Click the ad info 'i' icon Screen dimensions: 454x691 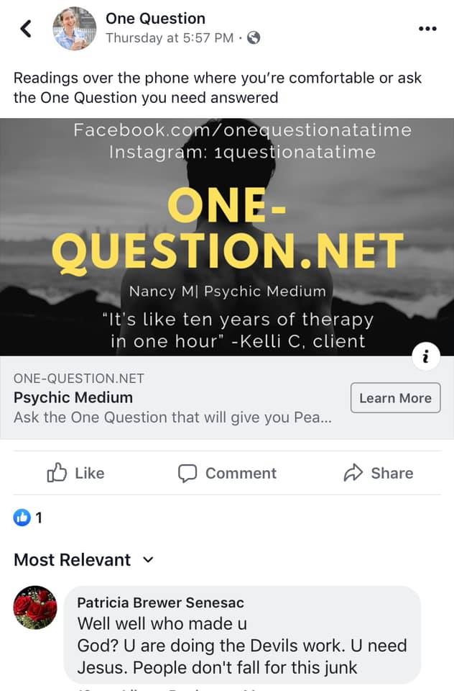click(x=426, y=356)
